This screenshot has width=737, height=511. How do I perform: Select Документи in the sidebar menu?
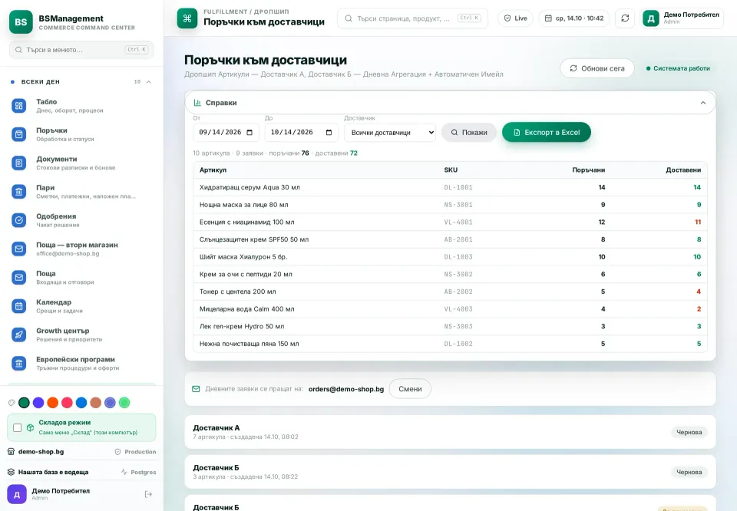click(82, 163)
